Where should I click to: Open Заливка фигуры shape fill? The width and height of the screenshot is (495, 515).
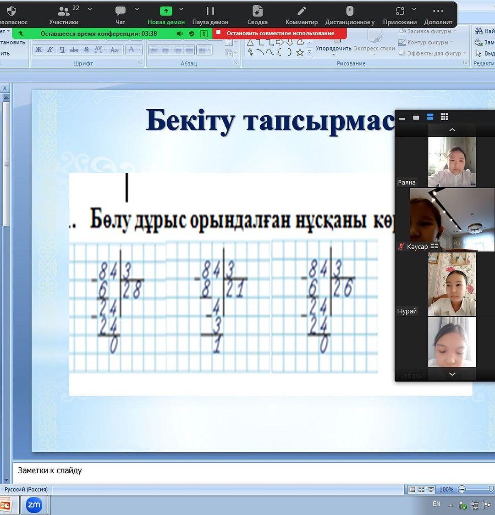[428, 31]
